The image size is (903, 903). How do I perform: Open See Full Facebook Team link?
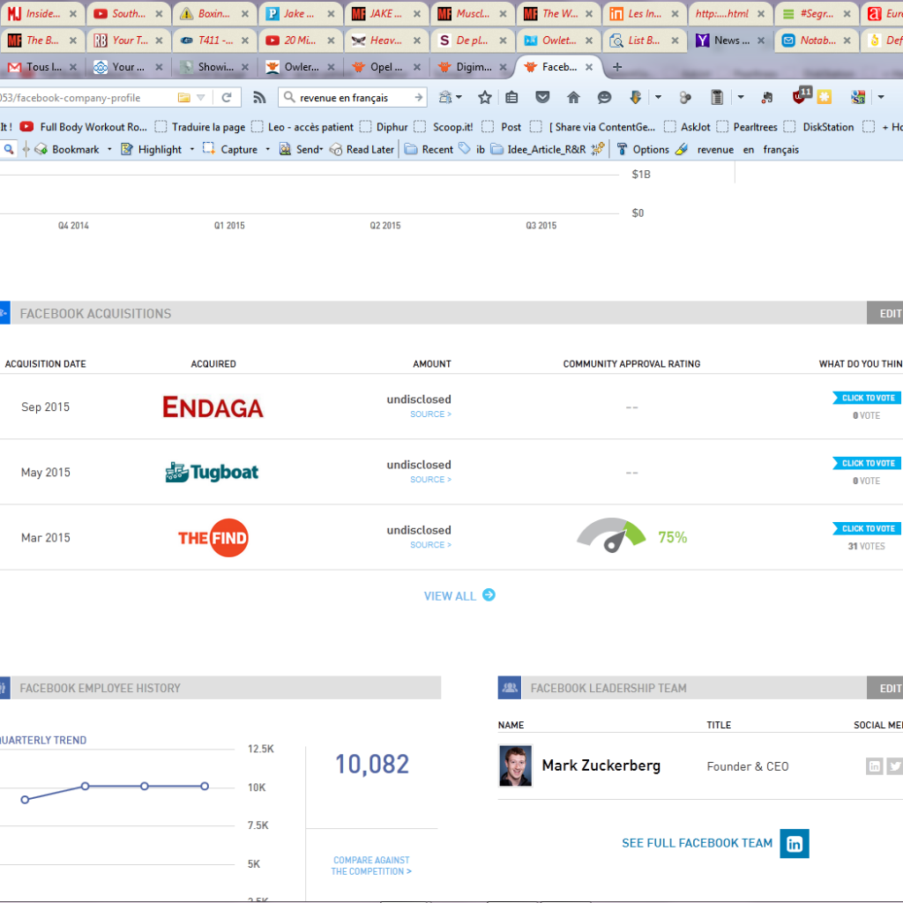point(697,843)
